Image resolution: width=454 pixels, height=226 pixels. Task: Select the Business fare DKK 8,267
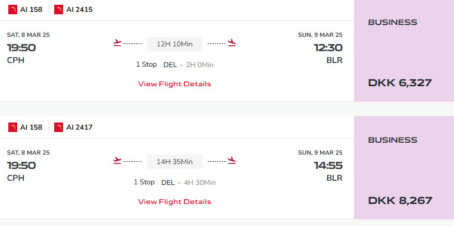[404, 168]
